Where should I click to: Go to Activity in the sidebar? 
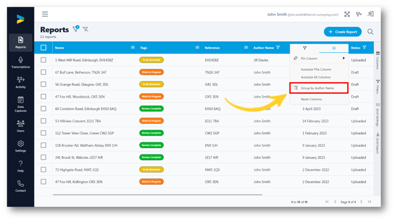21,83
